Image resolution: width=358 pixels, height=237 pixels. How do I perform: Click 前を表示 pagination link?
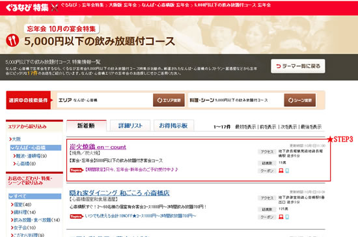click(268, 127)
